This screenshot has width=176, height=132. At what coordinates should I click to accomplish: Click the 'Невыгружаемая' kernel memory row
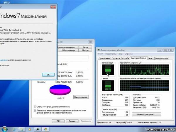point(115,115)
